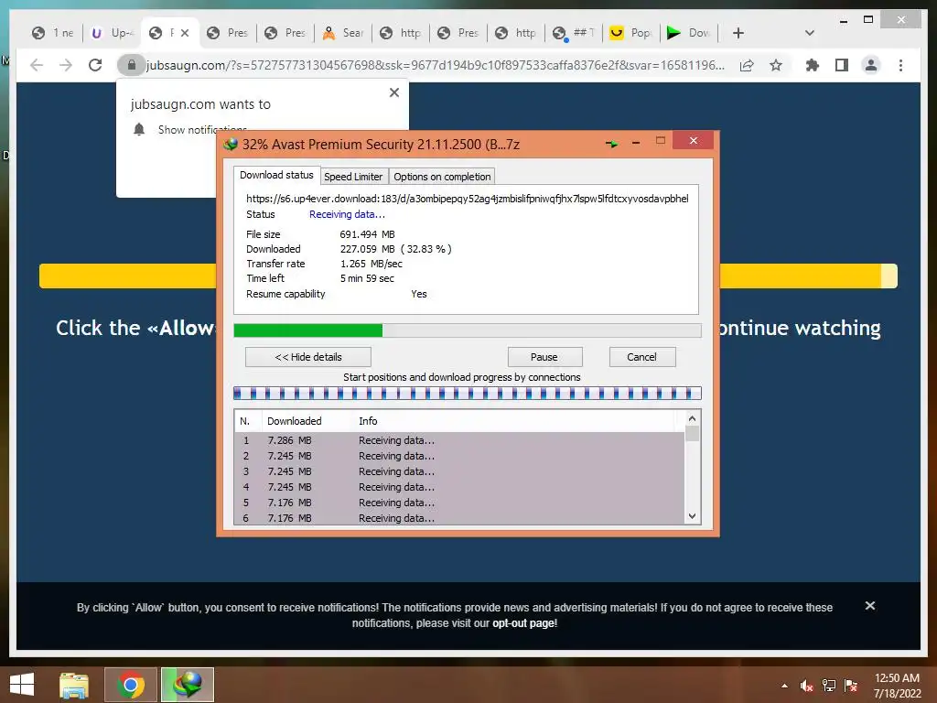
Task: Click the Chrome back arrow
Action: pos(37,65)
